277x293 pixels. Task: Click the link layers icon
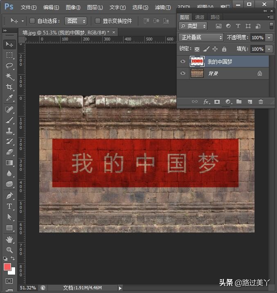coord(194,101)
